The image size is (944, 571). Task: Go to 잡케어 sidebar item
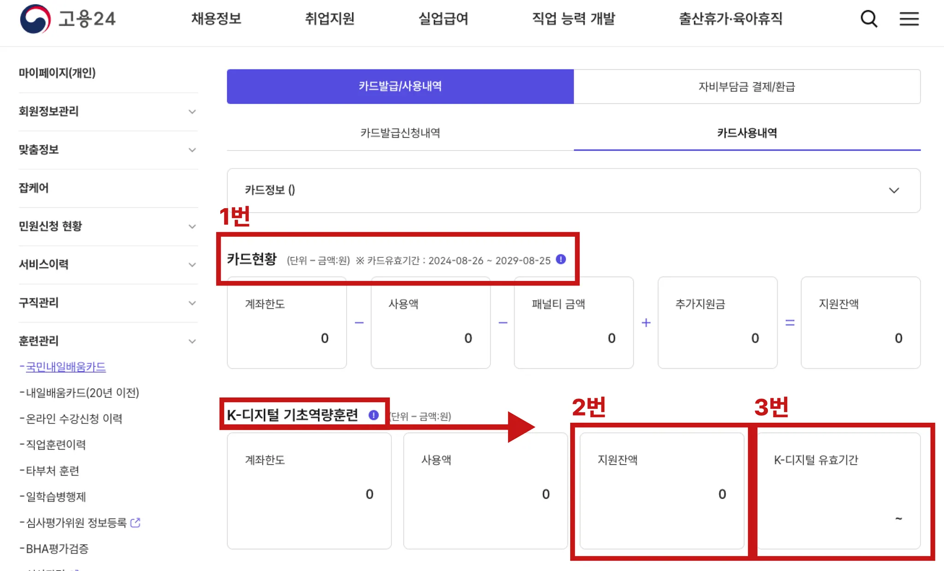(x=34, y=188)
